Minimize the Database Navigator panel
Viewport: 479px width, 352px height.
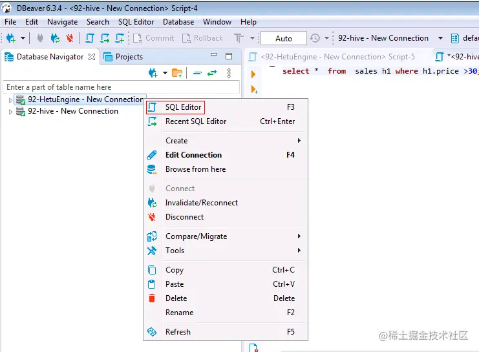coord(214,55)
